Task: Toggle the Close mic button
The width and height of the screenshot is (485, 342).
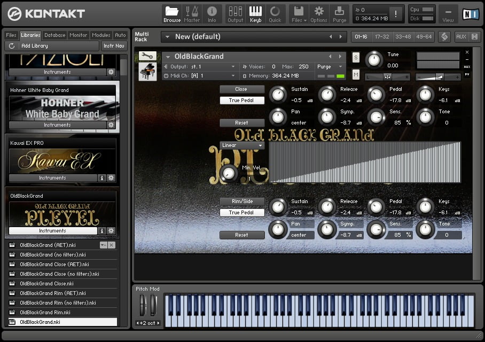Action: [x=242, y=89]
